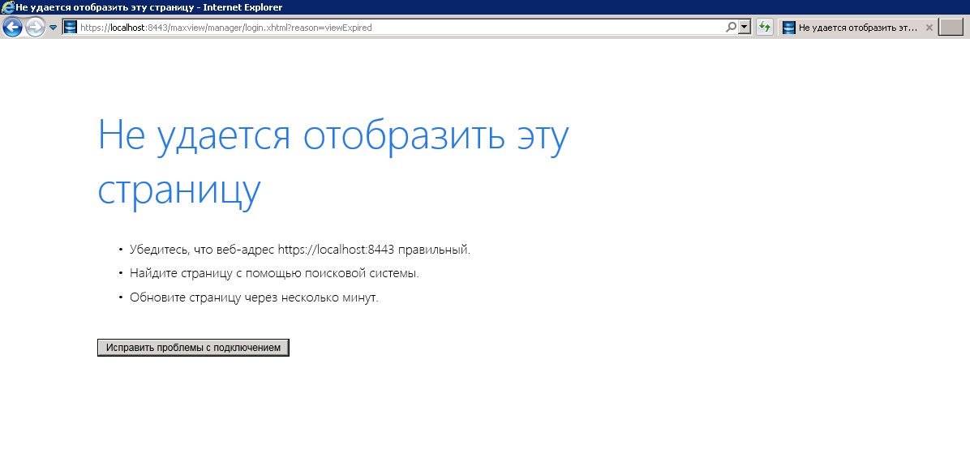Image resolution: width=970 pixels, height=462 pixels.
Task: Expand the address bar autocomplete dropdown
Action: pyautogui.click(x=745, y=28)
